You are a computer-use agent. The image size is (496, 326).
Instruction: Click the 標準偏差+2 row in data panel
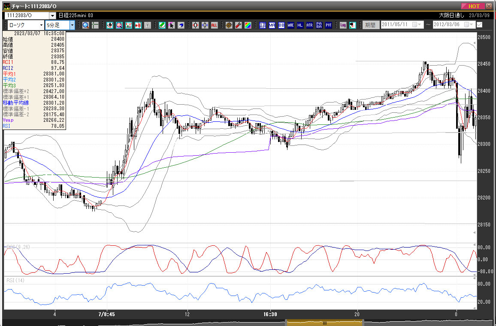(x=33, y=91)
